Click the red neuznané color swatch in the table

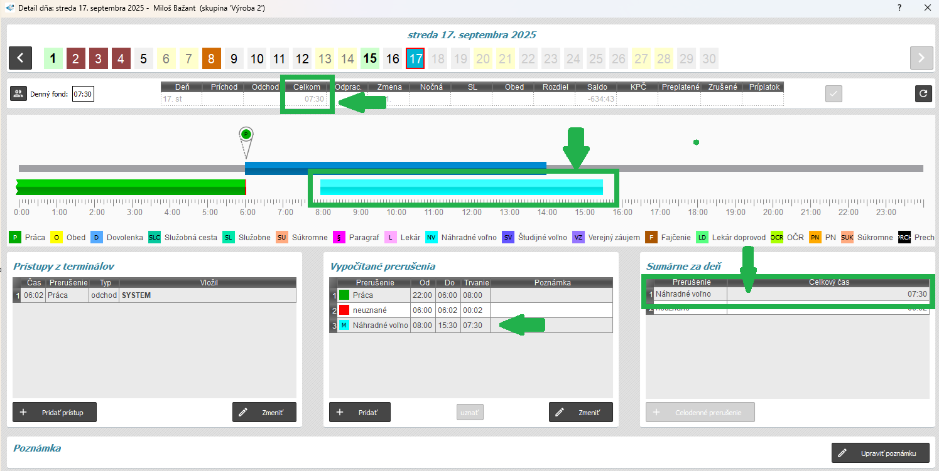click(x=344, y=310)
